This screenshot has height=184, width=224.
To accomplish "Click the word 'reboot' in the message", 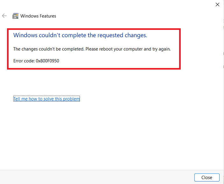I will click(x=106, y=49).
